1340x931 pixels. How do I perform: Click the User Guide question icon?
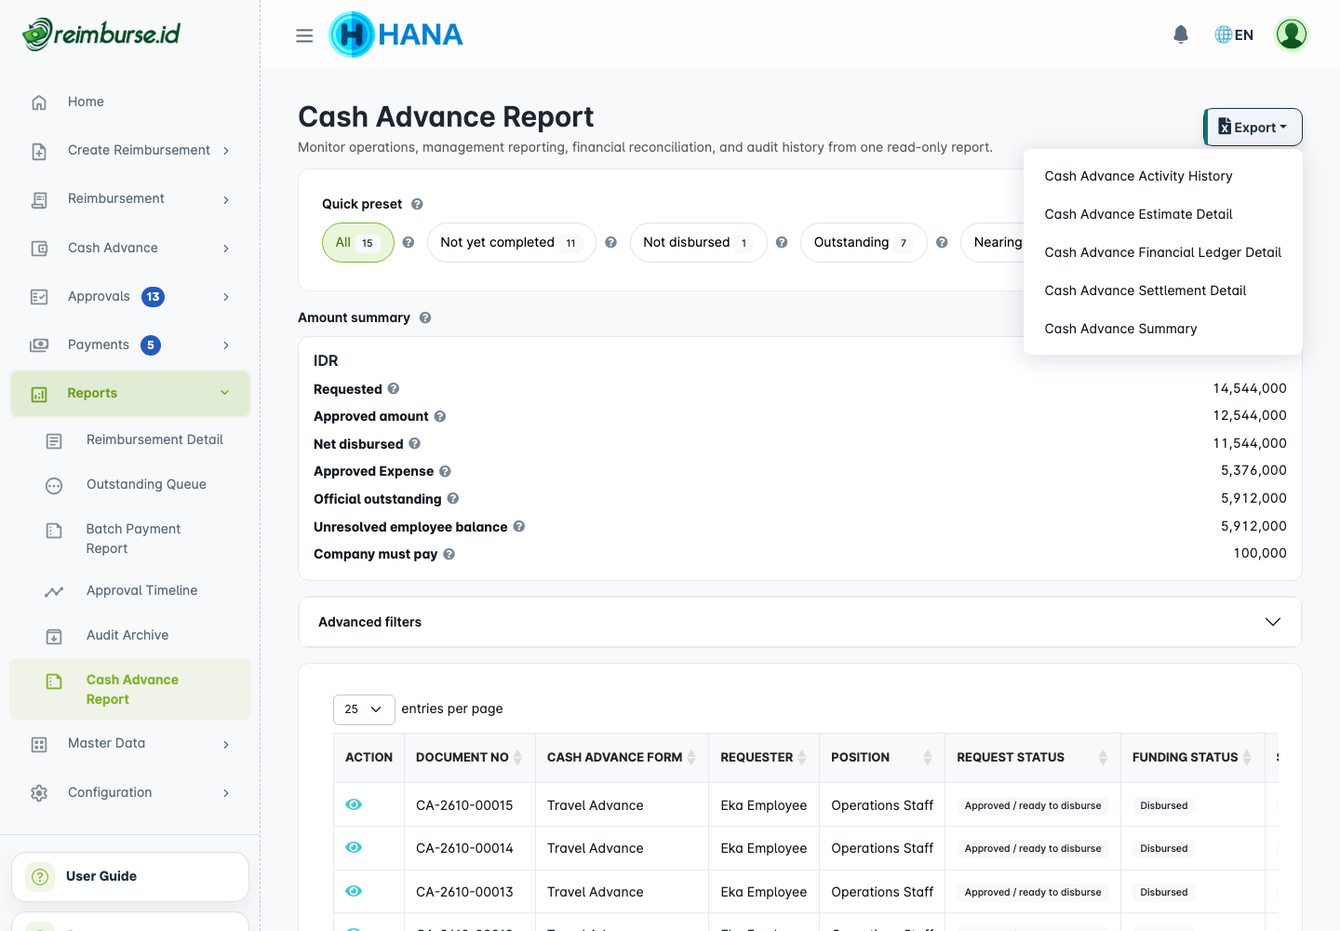click(x=40, y=877)
